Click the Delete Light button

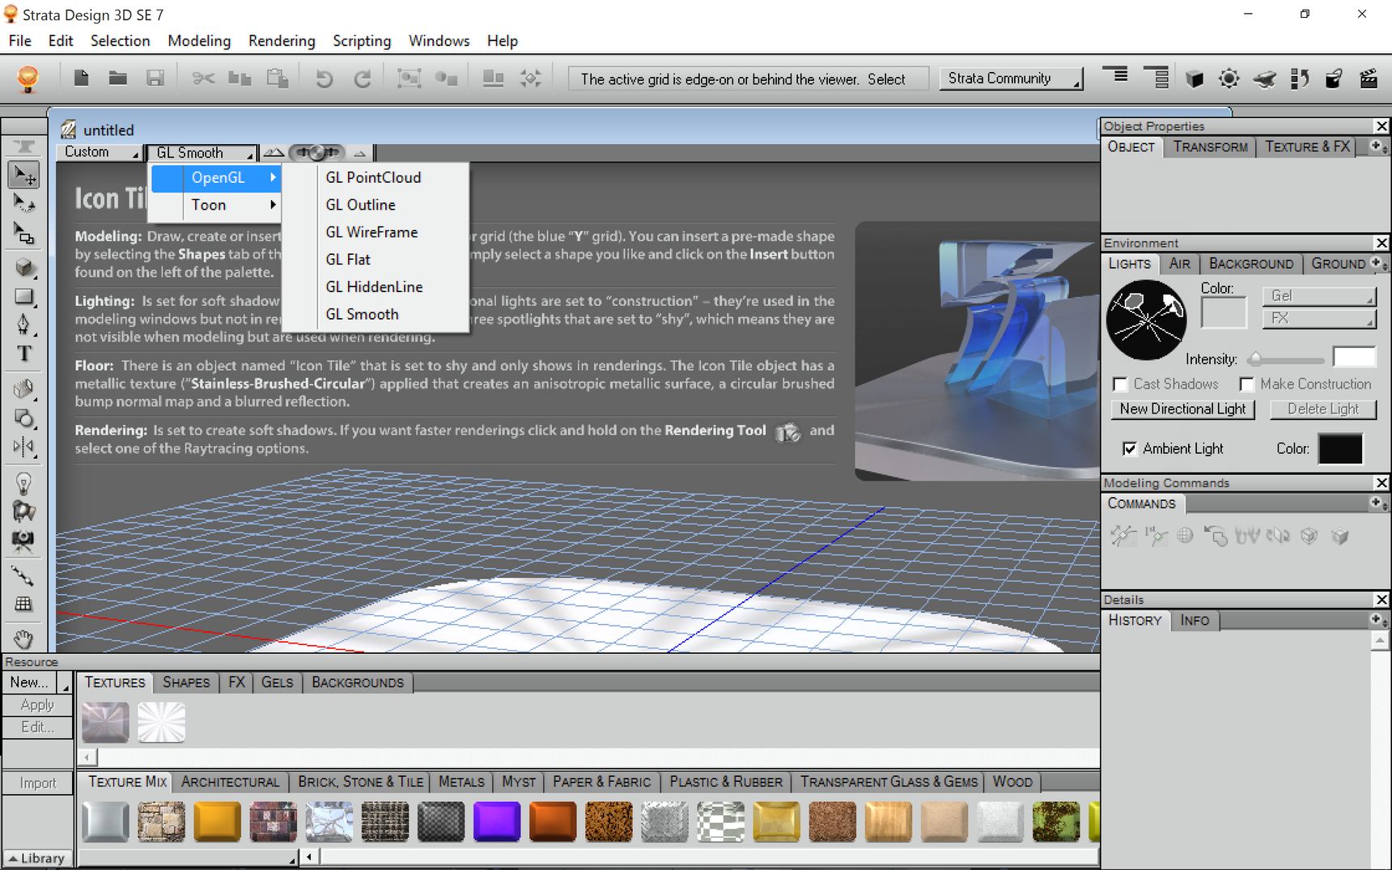(1323, 410)
